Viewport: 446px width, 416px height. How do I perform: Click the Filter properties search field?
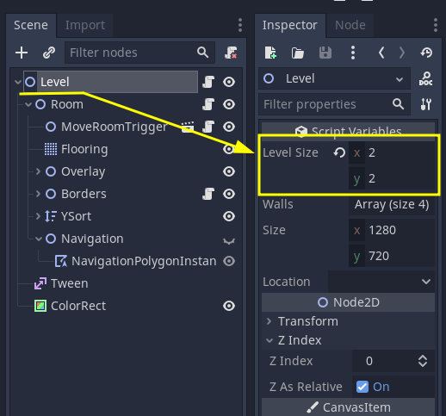click(335, 104)
